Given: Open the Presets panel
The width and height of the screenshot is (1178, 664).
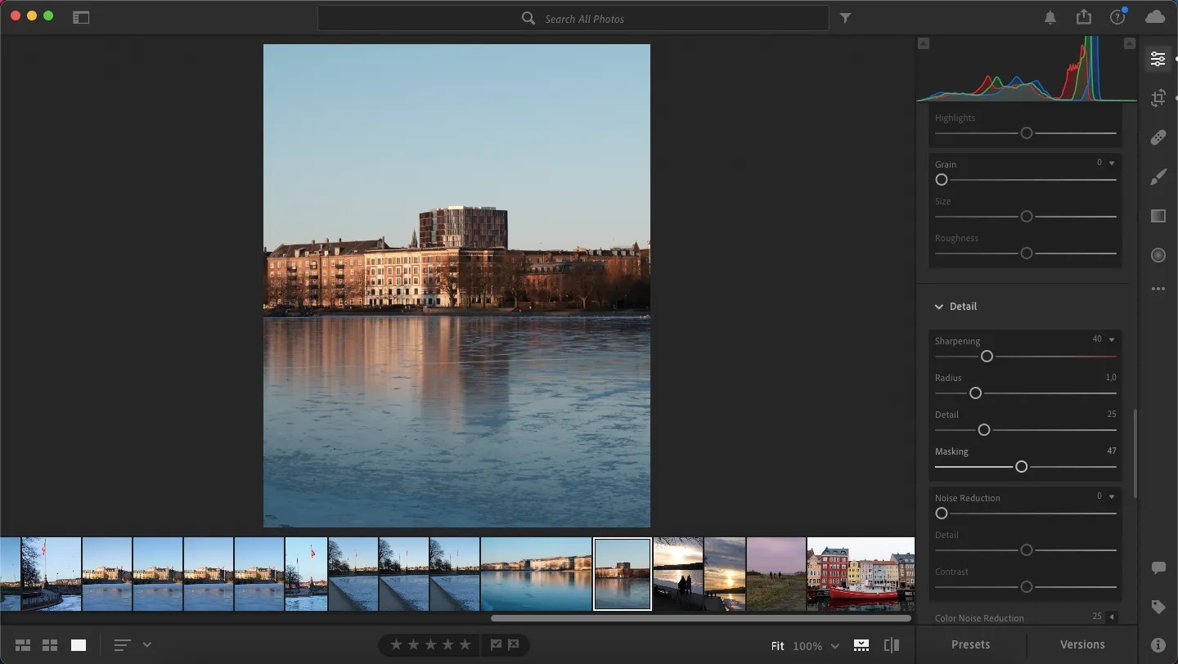Looking at the screenshot, I should click(x=970, y=644).
